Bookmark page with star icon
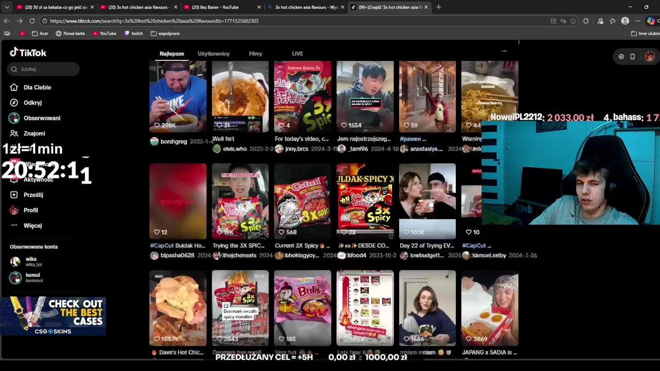 pos(573,21)
